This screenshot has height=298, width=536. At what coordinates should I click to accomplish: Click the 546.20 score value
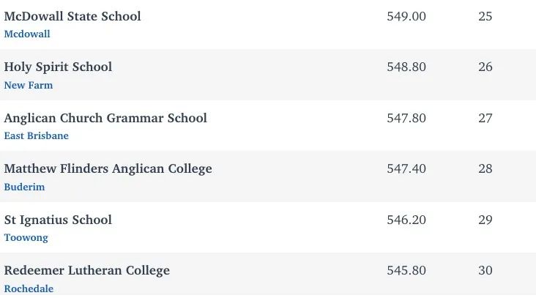click(406, 220)
